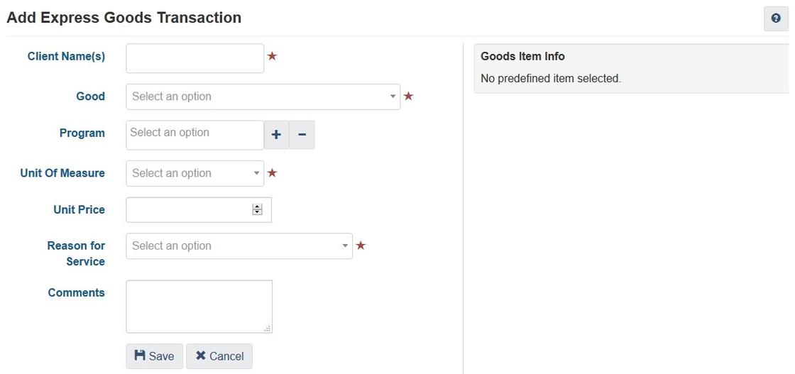The width and height of the screenshot is (795, 374).
Task: Grab the Comments box resize handle
Action: pyautogui.click(x=268, y=329)
